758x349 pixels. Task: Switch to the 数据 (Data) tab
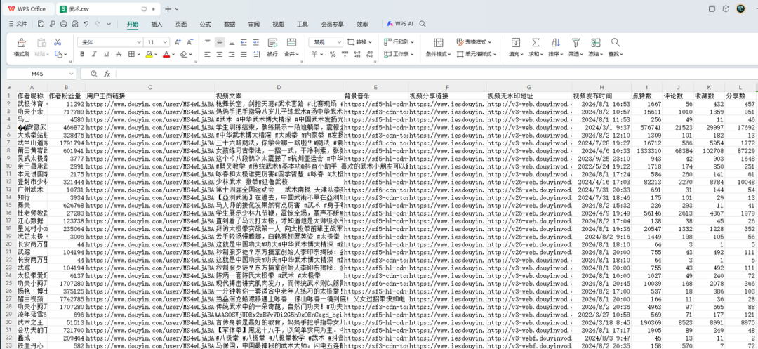(x=230, y=24)
